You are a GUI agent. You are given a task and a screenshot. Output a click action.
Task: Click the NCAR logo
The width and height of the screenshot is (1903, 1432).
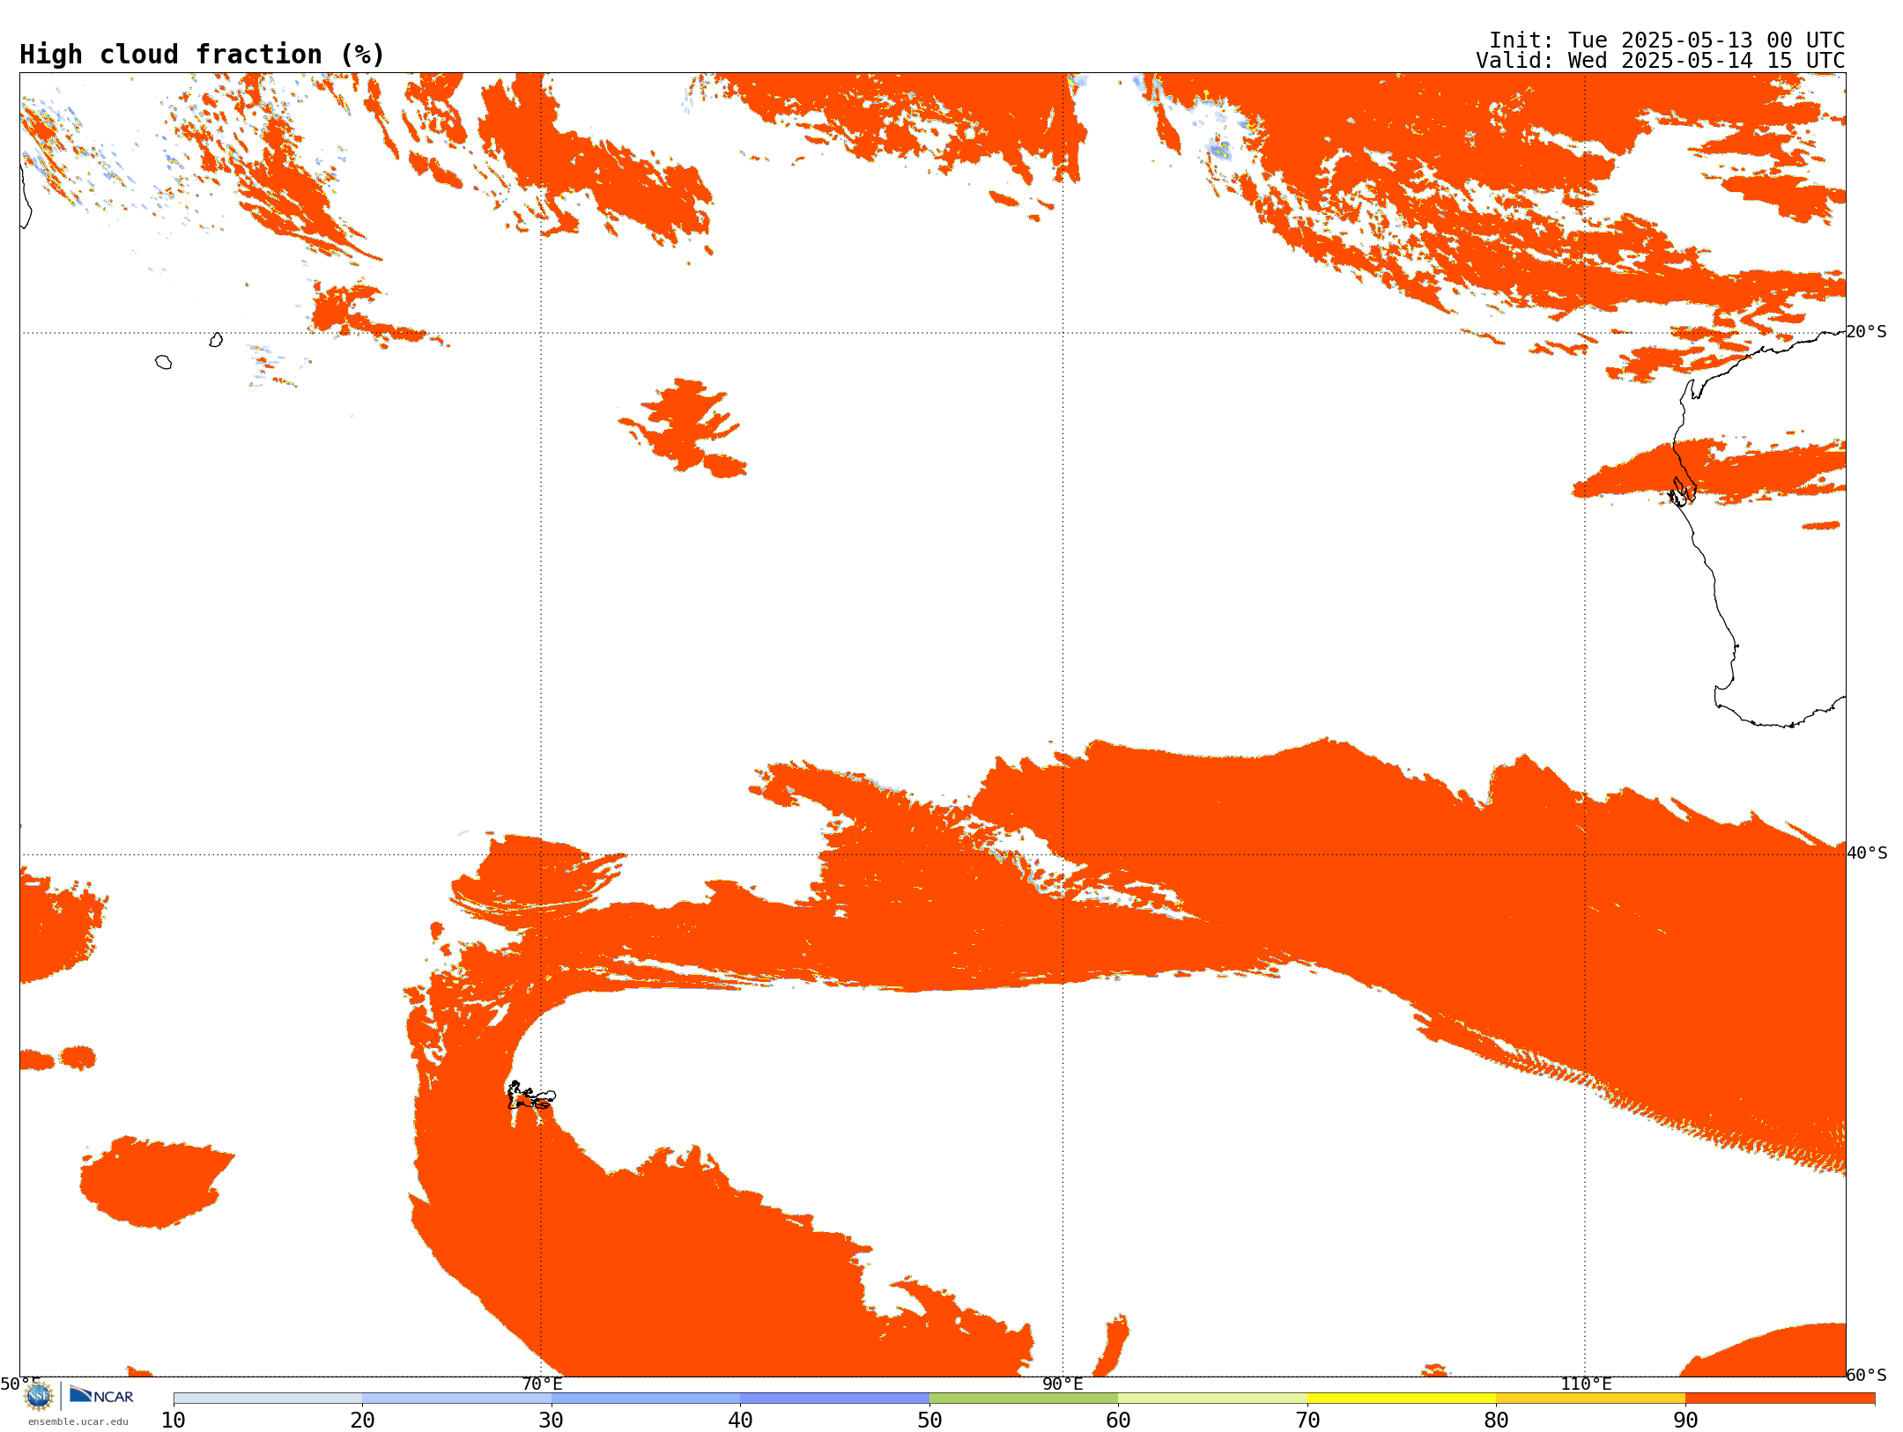pyautogui.click(x=101, y=1395)
